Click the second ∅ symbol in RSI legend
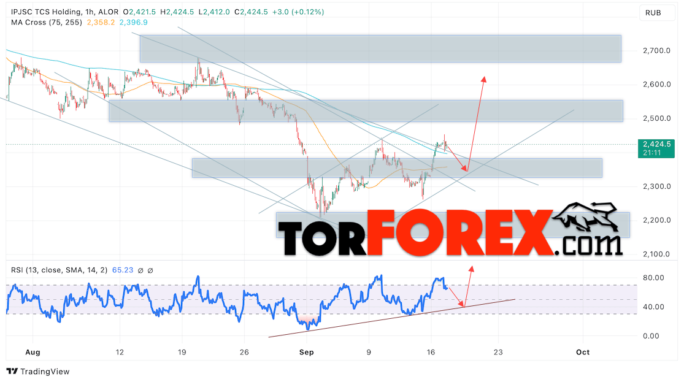This screenshot has height=382, width=684. click(x=150, y=270)
